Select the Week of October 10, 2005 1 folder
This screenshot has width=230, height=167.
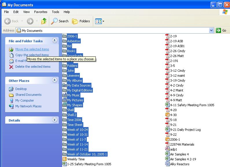87,154
